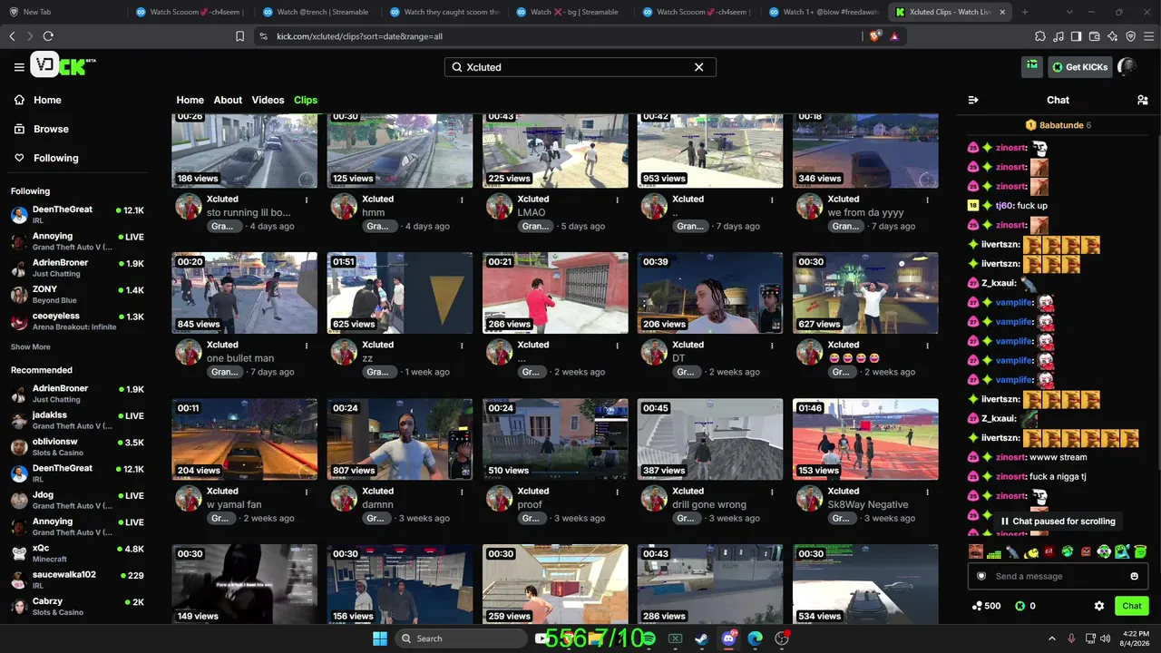Open the Kick sidebar hamburger menu
Viewport: 1161px width, 653px height.
click(19, 67)
